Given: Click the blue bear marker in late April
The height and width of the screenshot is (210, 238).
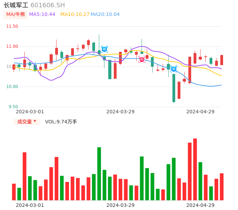Looking at the screenshot, I should (x=173, y=69).
